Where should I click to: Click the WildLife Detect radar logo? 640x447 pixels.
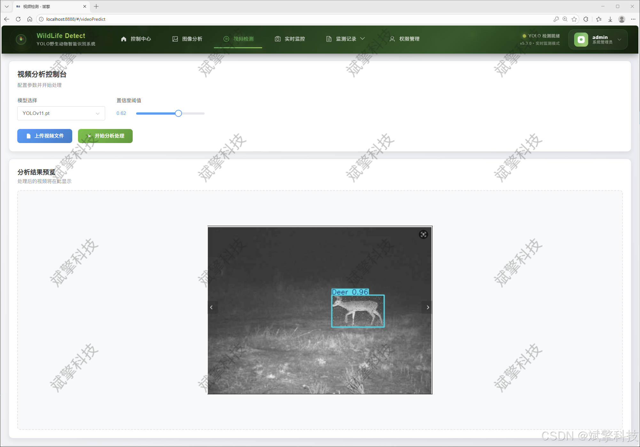tap(21, 39)
